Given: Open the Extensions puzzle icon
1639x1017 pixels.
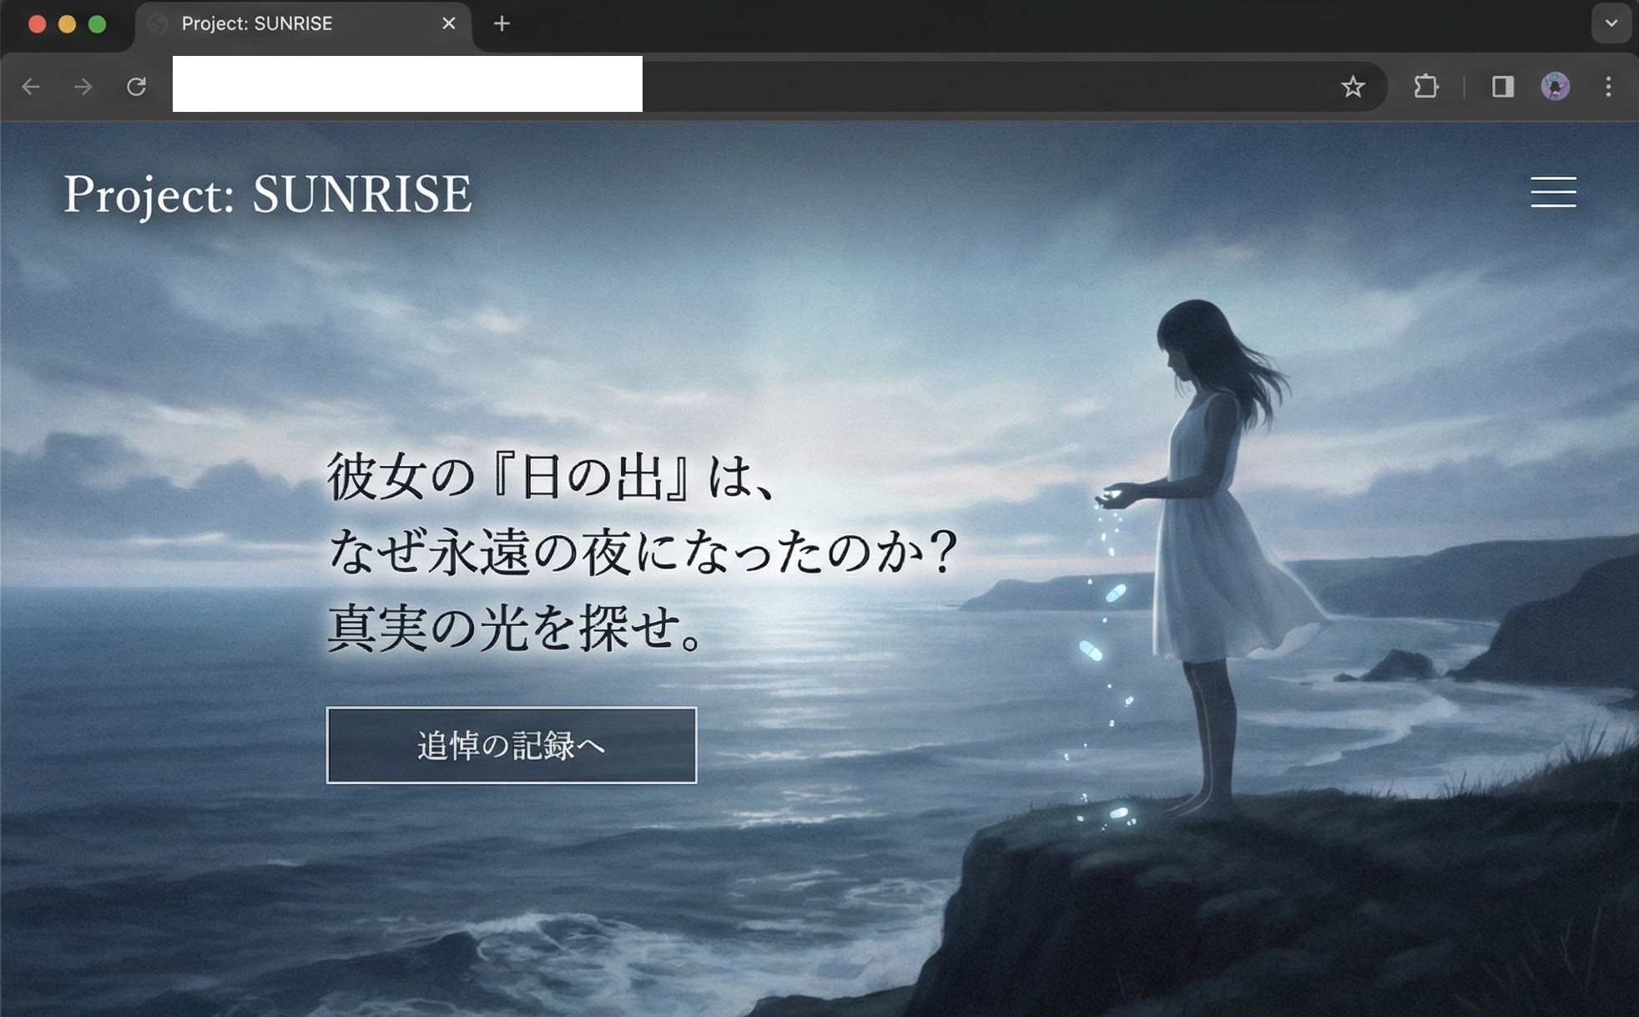Looking at the screenshot, I should pyautogui.click(x=1426, y=87).
